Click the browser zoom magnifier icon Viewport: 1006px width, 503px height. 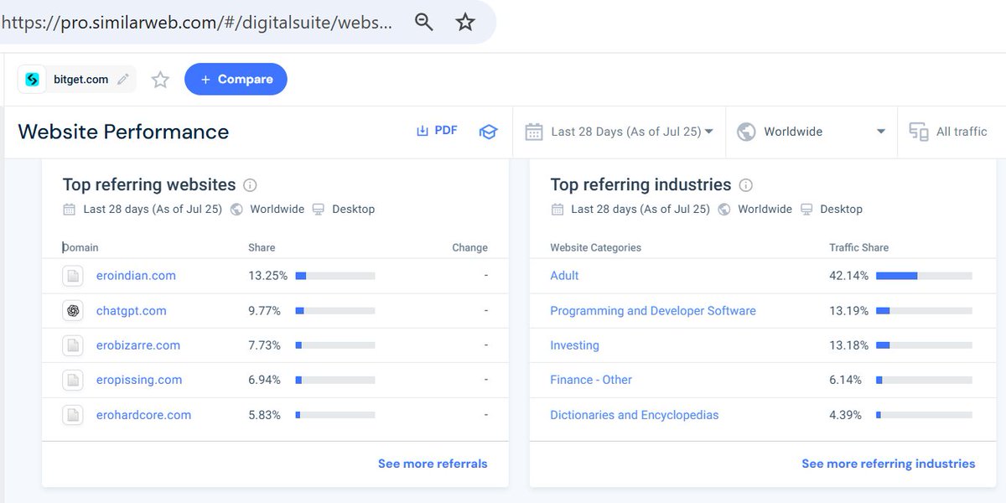[x=424, y=23]
